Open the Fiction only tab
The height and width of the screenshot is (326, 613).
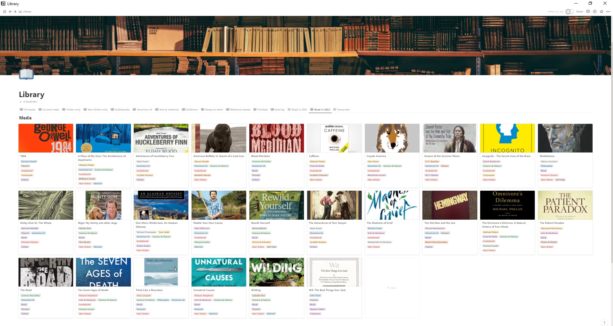click(71, 110)
